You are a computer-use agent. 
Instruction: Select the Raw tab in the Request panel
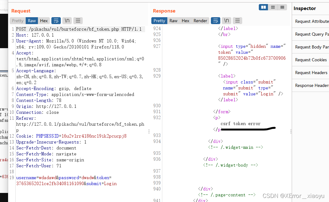click(32, 21)
